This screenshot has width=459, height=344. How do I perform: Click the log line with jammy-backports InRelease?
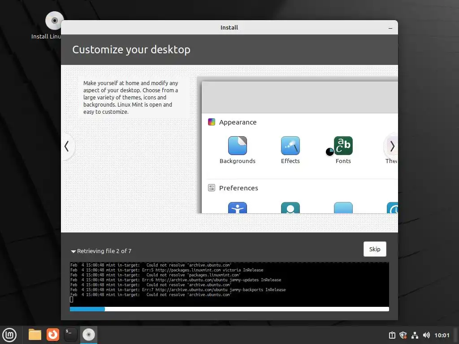(178, 290)
